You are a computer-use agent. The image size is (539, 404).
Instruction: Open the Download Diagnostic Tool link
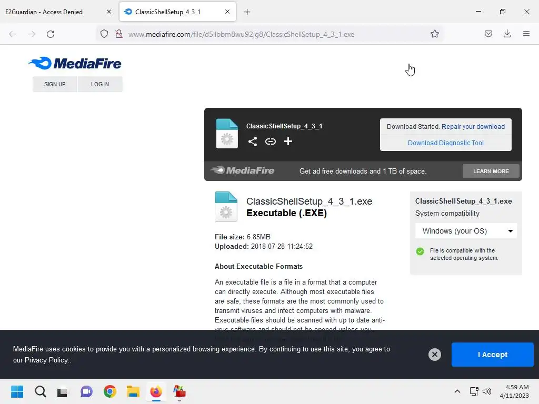click(x=445, y=143)
